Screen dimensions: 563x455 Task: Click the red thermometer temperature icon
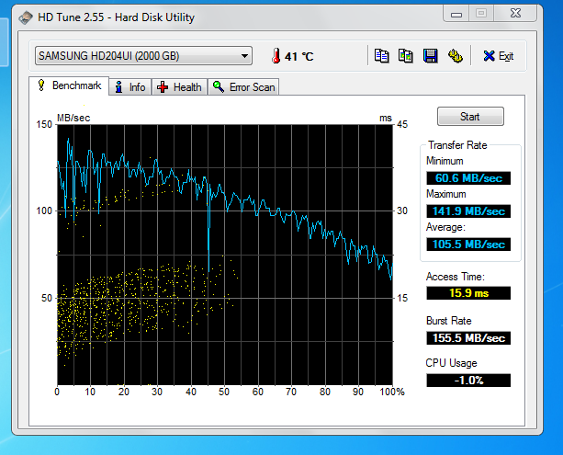click(x=275, y=56)
